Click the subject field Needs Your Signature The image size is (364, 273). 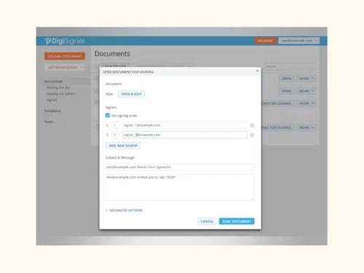coord(180,167)
